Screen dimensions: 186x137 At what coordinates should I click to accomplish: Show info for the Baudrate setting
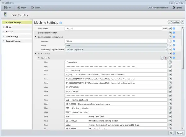[174, 41]
